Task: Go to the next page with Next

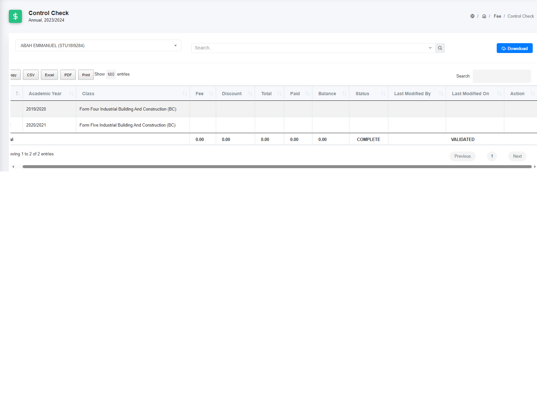Action: click(x=517, y=156)
